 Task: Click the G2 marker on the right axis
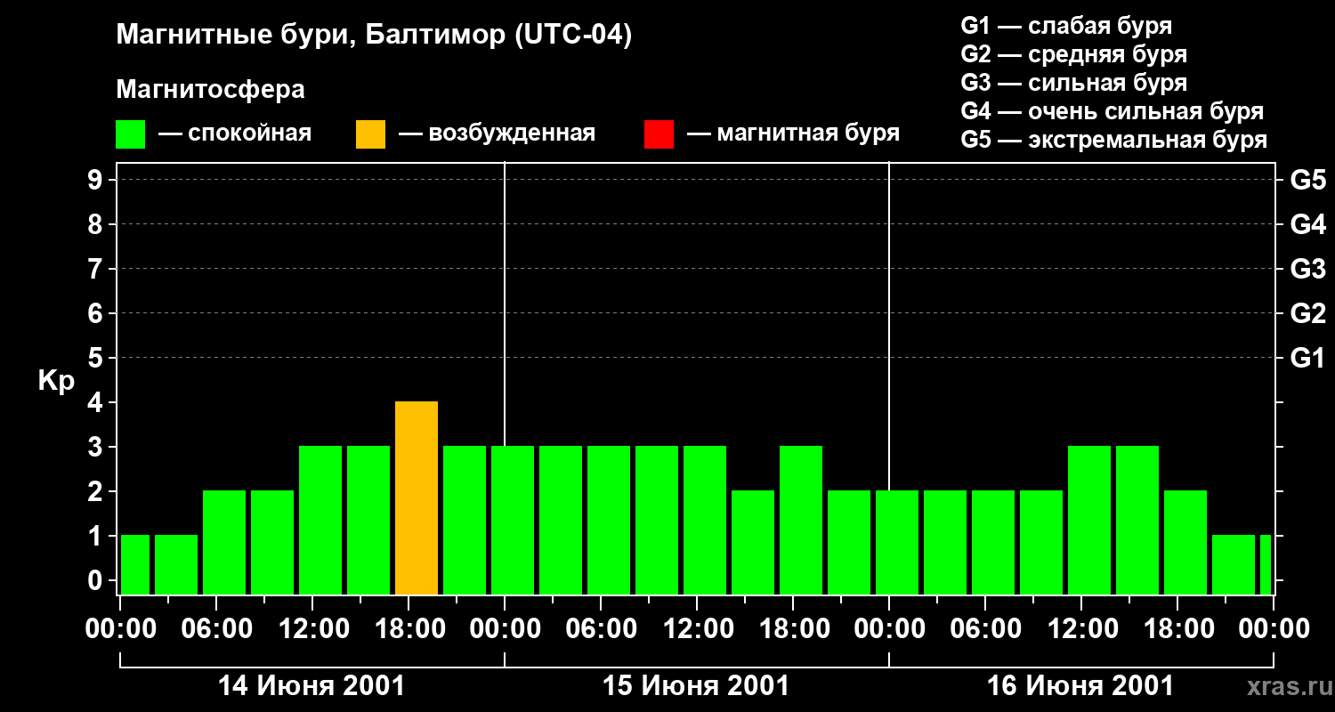pos(1307,313)
